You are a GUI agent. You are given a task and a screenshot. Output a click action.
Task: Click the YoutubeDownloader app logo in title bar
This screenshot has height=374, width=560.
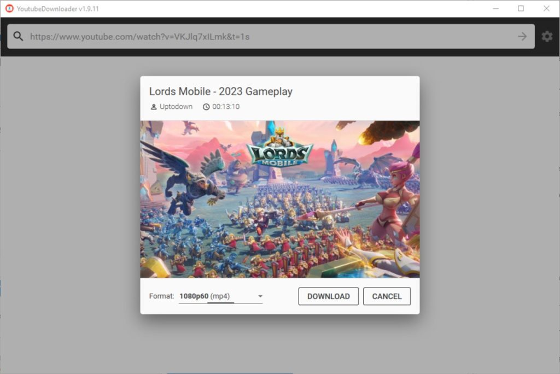point(9,9)
